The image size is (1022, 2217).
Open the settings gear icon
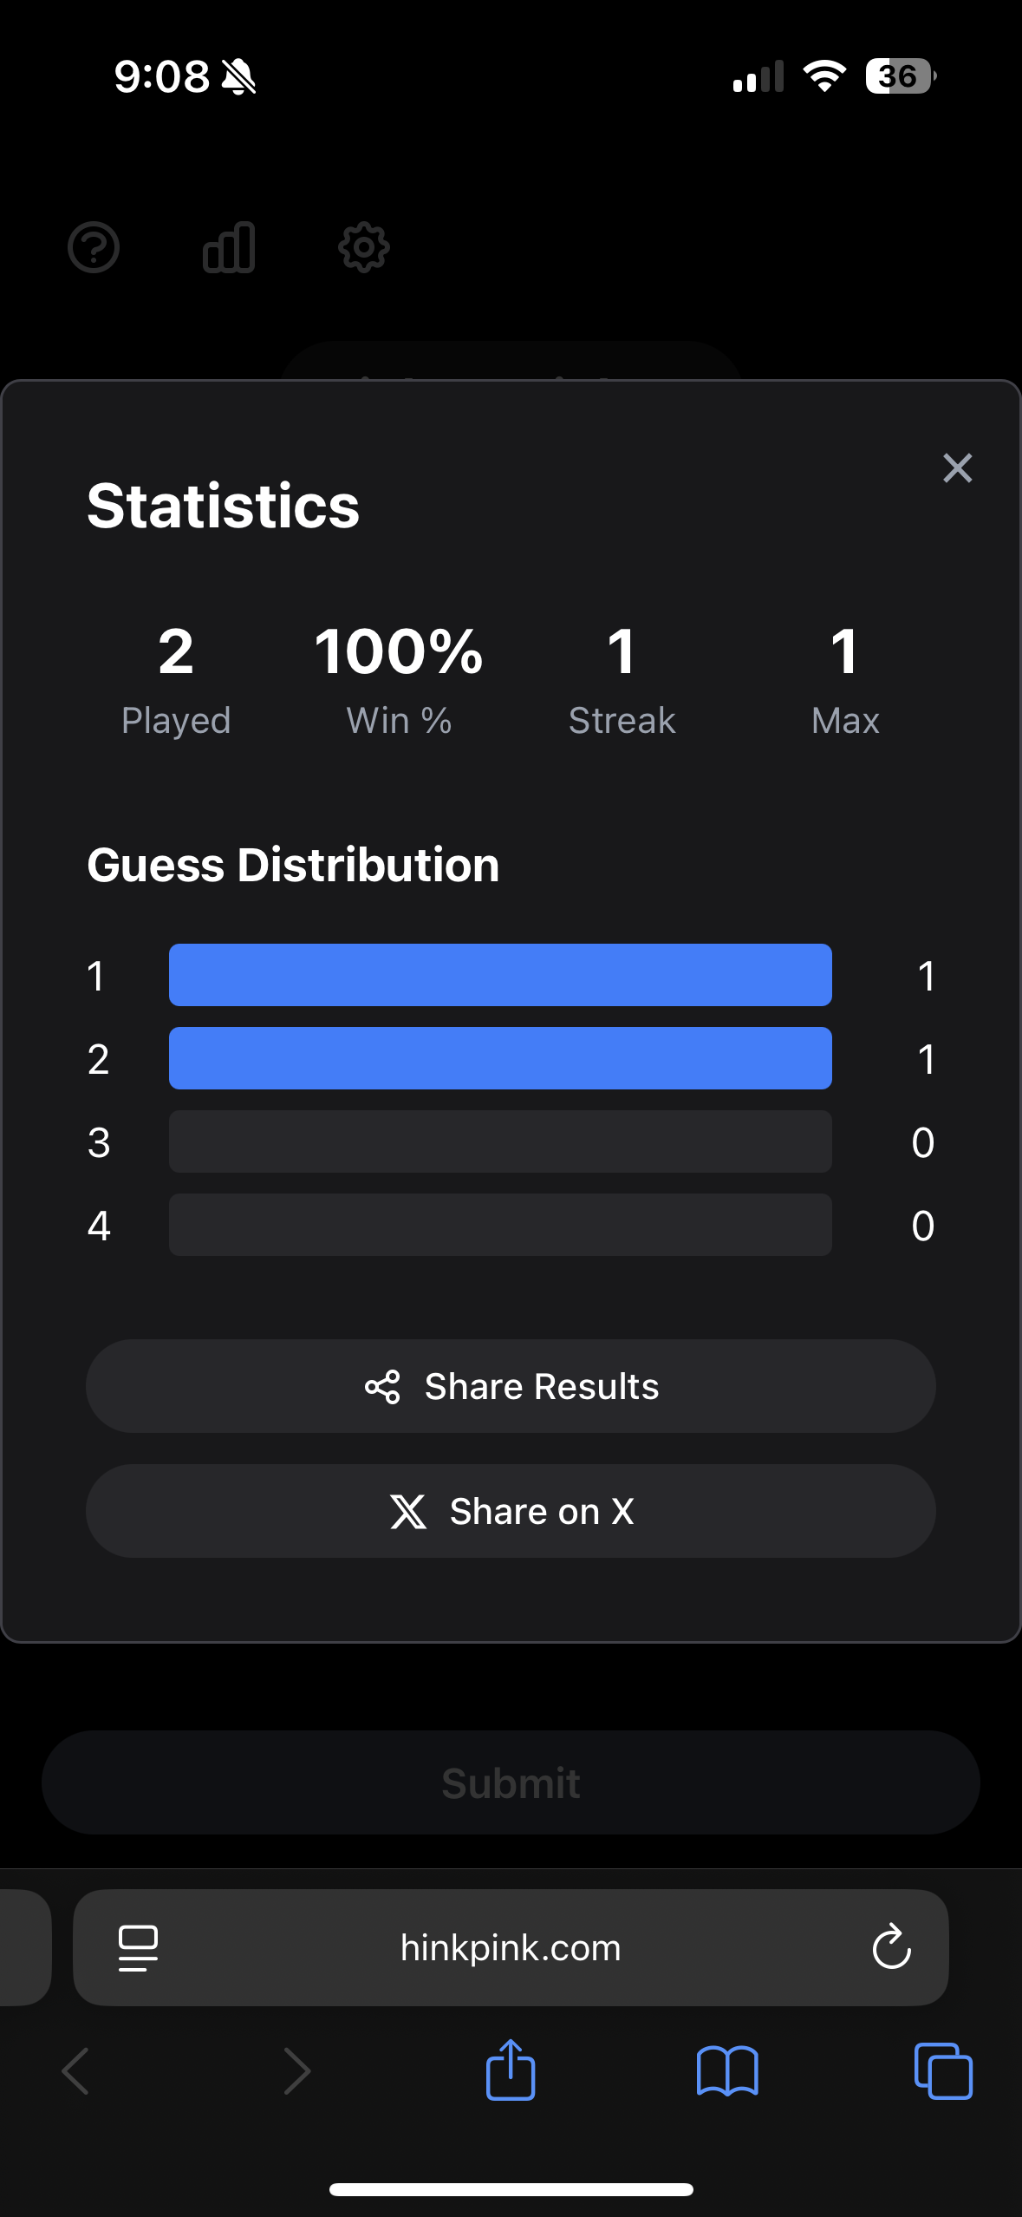364,248
